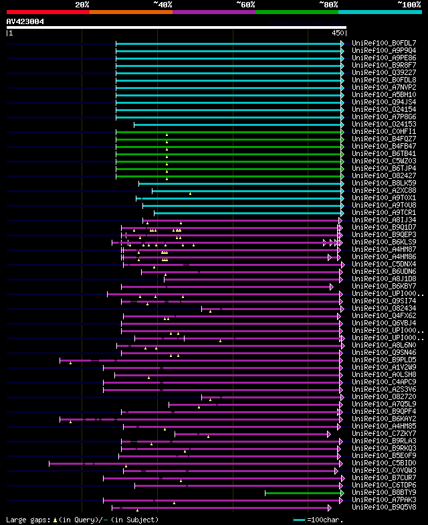Click the purple alignment bar of UniRef100_C7ZKY7
Image resolution: width=428 pixels, height=525 pixels.
pos(253,434)
